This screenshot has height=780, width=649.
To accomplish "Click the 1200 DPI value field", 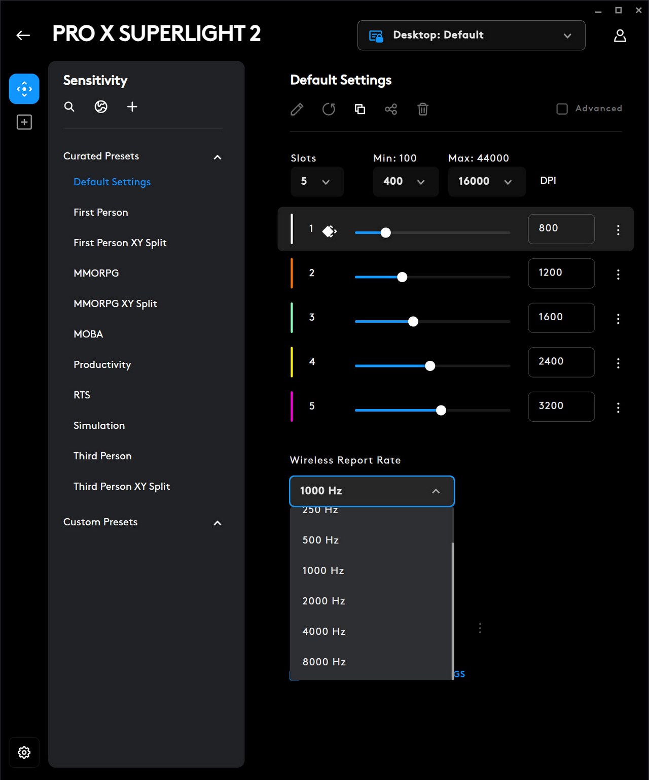I will pyautogui.click(x=561, y=274).
